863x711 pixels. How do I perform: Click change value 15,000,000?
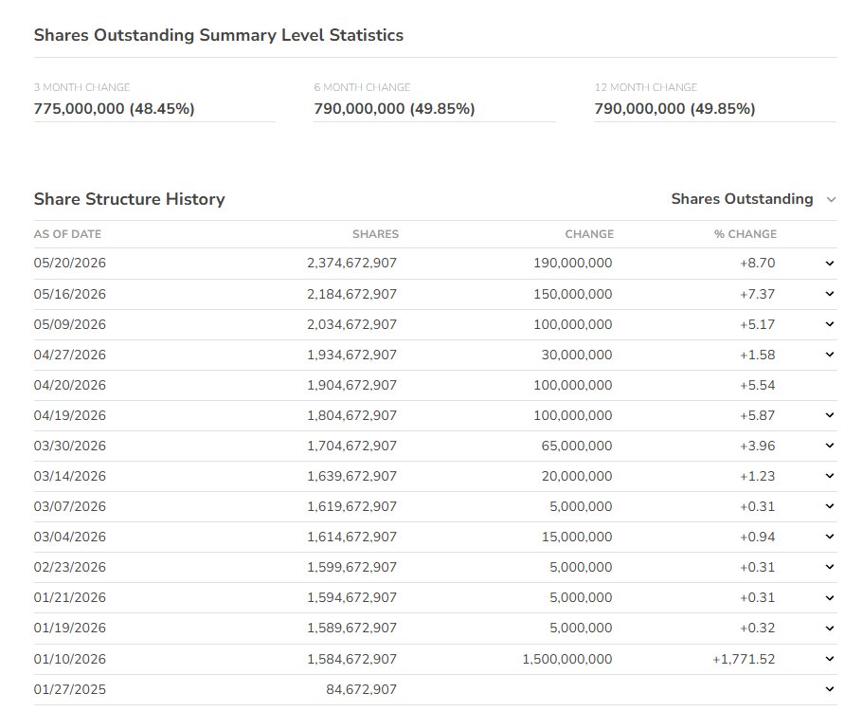click(576, 536)
